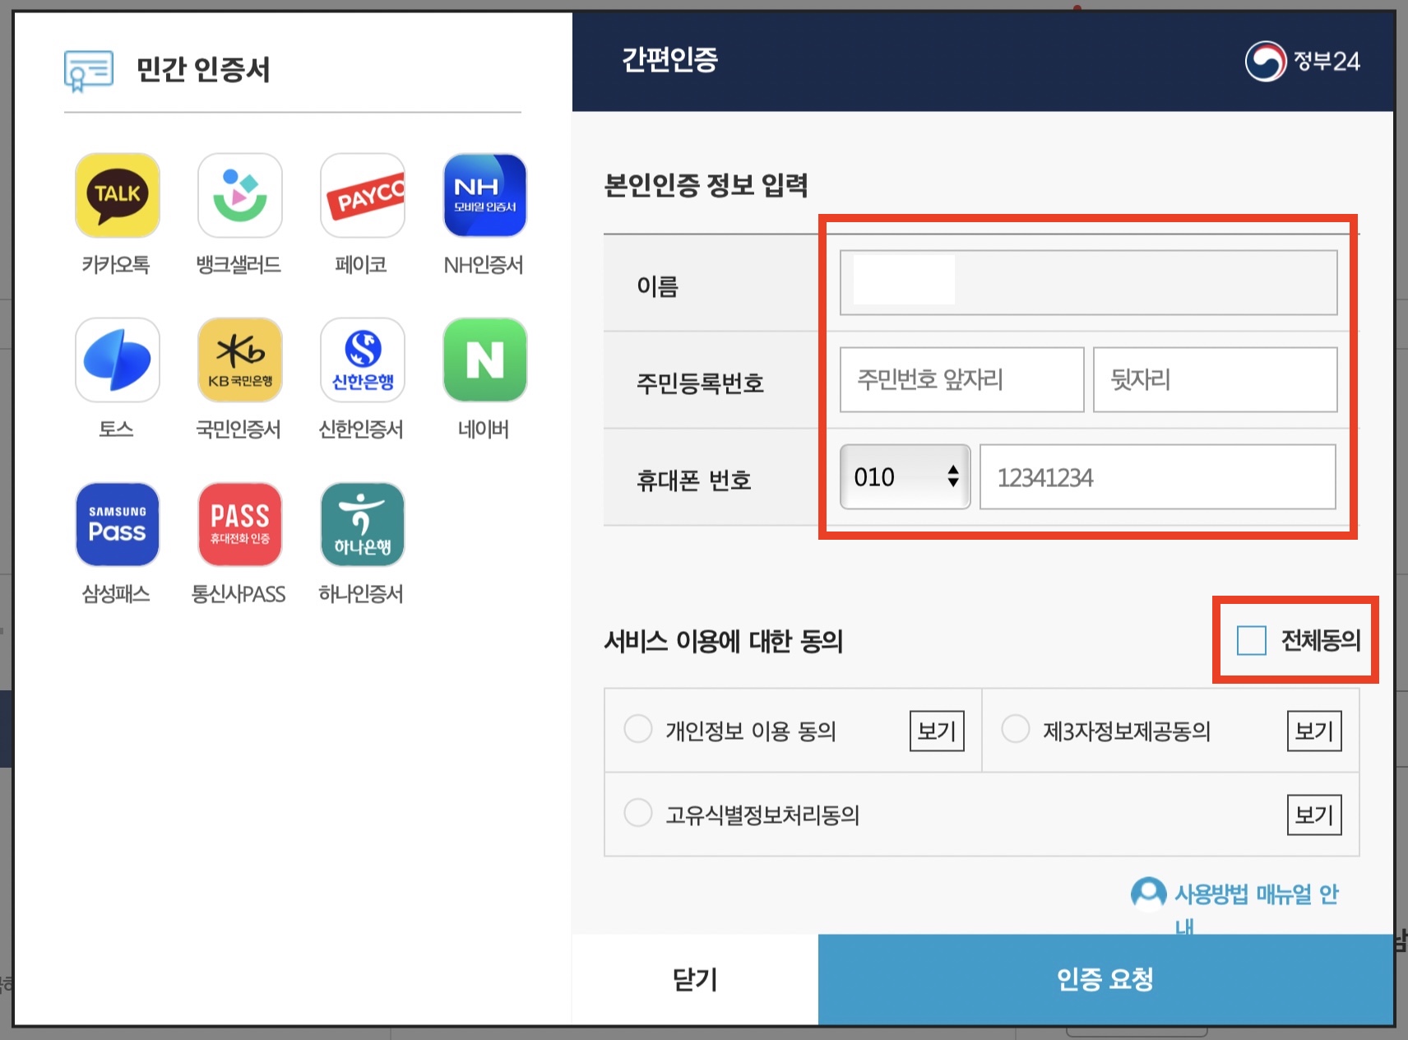Click the 이름 name input field
Viewport: 1408px width, 1040px height.
1088,282
